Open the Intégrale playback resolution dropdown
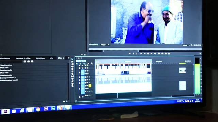 pyautogui.click(x=186, y=45)
